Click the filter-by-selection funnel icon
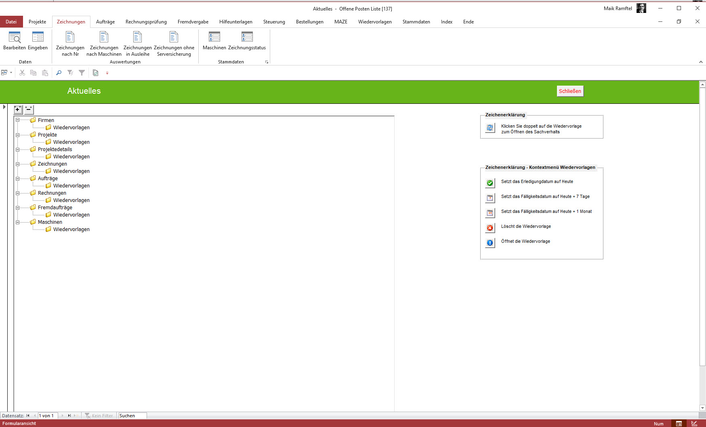 click(70, 73)
